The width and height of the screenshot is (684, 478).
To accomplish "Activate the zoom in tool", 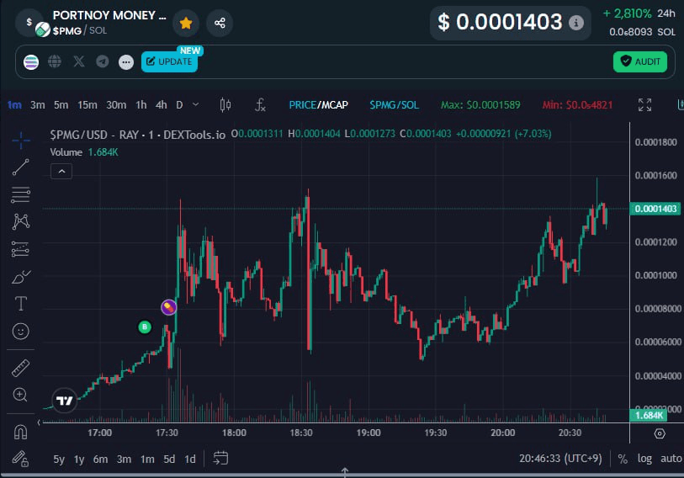I will coord(20,395).
